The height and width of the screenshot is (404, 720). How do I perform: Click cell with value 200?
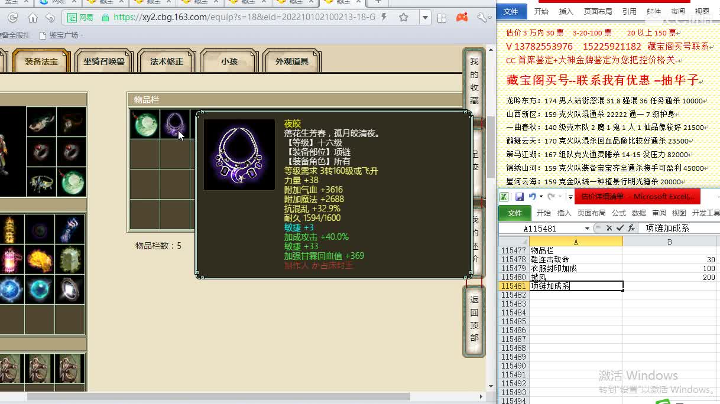point(671,277)
